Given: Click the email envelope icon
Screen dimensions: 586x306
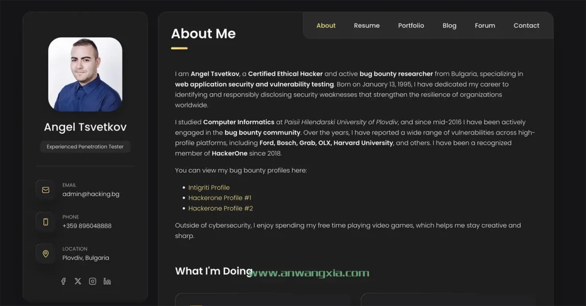Looking at the screenshot, I should click(46, 190).
